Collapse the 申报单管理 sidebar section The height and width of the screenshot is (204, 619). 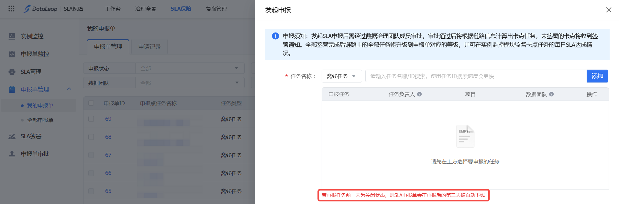click(x=69, y=89)
